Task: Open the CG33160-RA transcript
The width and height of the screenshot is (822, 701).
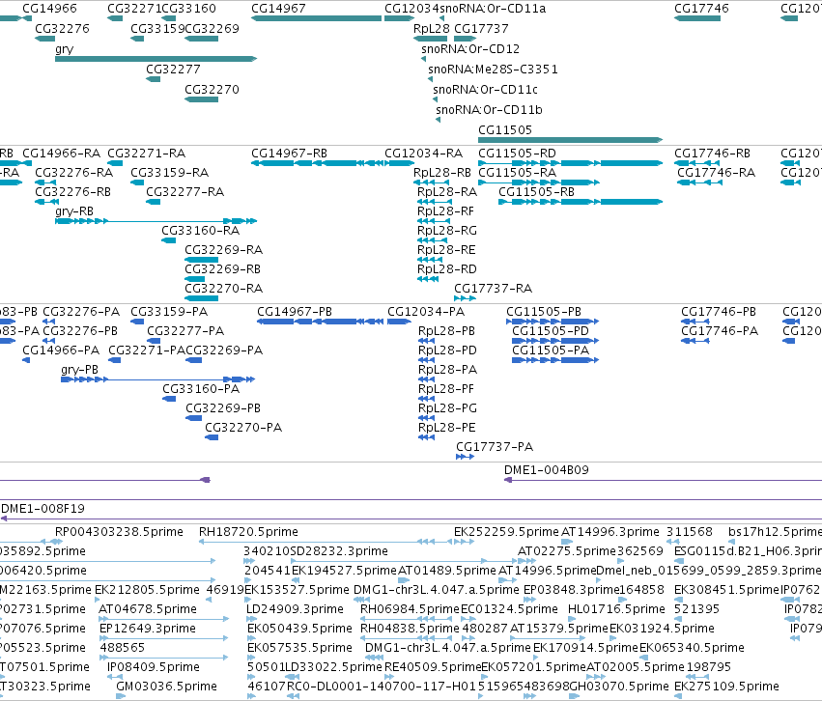Action: pyautogui.click(x=168, y=240)
